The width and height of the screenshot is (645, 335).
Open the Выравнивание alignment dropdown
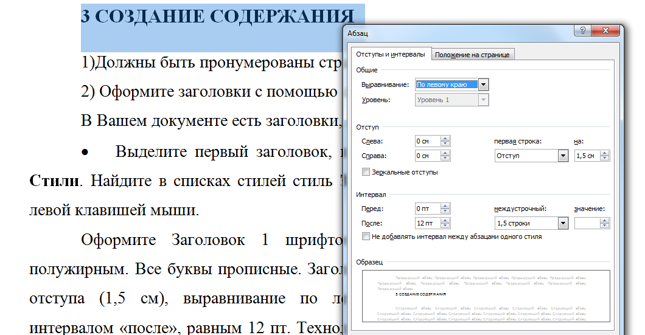(484, 85)
